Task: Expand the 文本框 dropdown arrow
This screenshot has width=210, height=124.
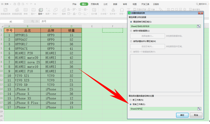Action: 107,14
